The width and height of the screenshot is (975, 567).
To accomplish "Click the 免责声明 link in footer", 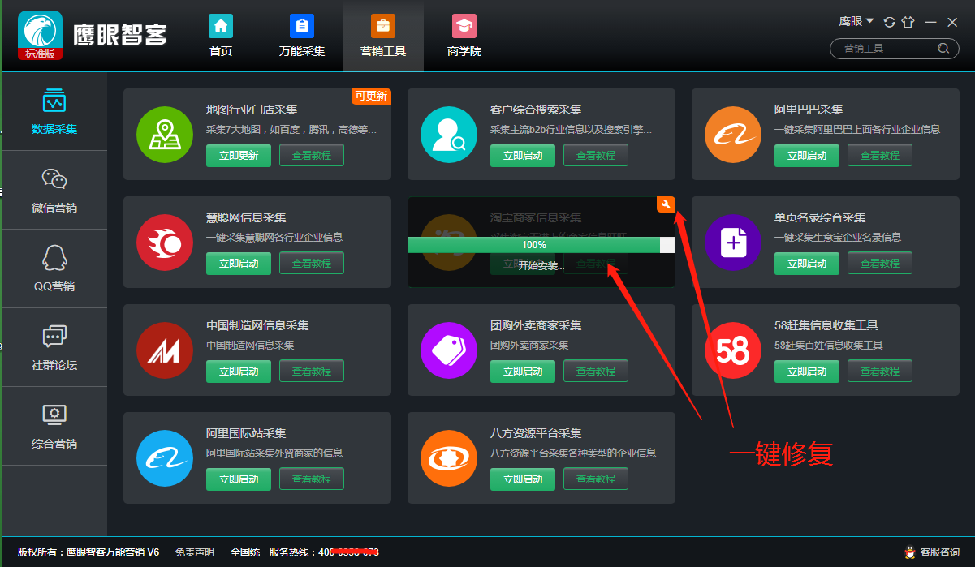I will click(195, 552).
